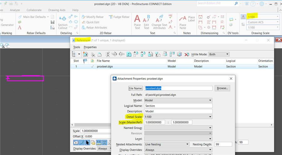Click the Mirror Reference icon
Screen dimensions: 282x155
click(x=165, y=54)
